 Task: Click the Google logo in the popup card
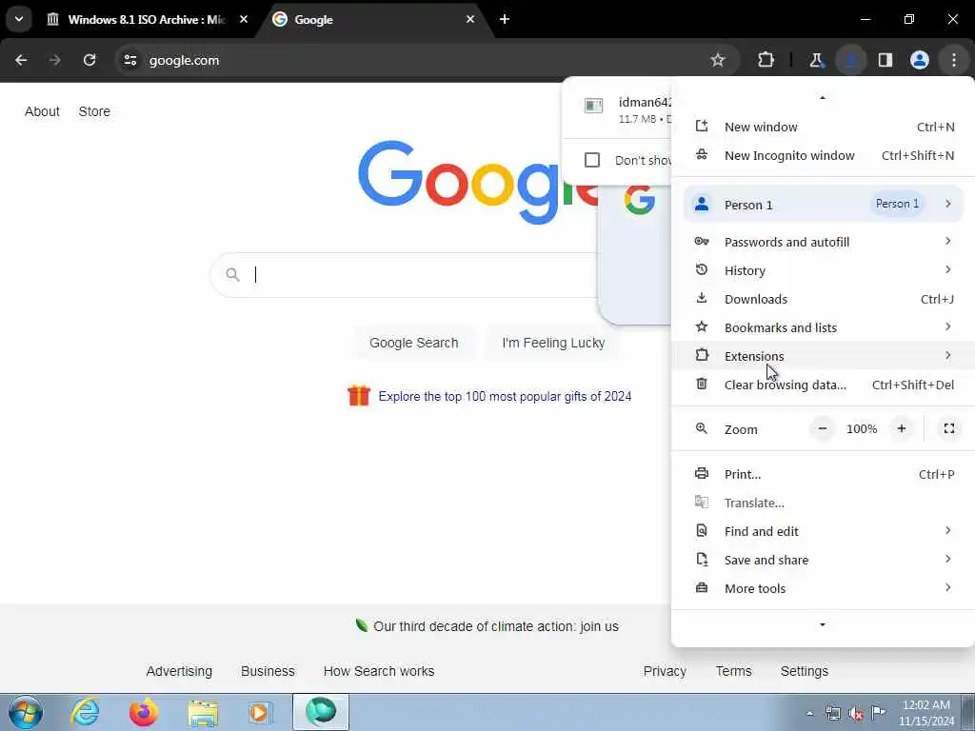[639, 200]
